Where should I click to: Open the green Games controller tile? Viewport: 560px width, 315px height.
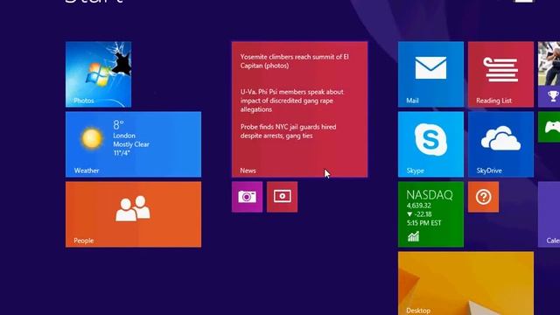tap(549, 127)
